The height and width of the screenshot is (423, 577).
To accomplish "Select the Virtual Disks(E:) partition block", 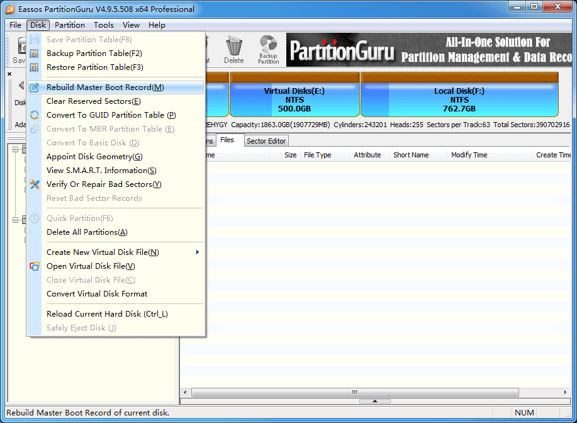I will click(x=294, y=94).
